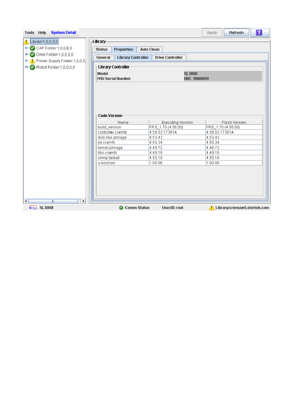Click the tree scrollbar left arrow
This screenshot has height=404, width=295.
(26, 201)
